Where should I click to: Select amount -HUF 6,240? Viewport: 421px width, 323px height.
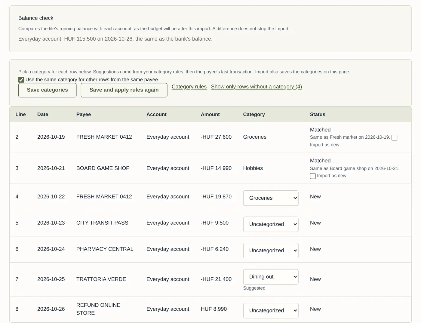215,249
